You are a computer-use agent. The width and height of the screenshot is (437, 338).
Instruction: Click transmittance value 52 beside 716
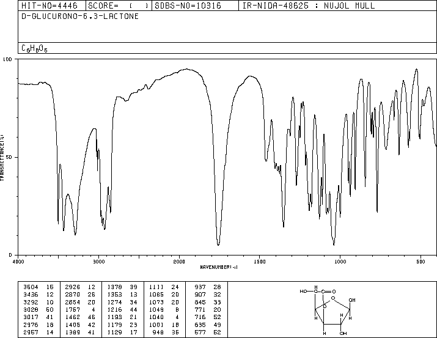[x=218, y=317]
